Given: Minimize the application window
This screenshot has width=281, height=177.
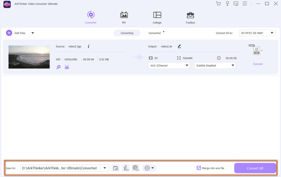Looking at the screenshot, I should point(258,4).
